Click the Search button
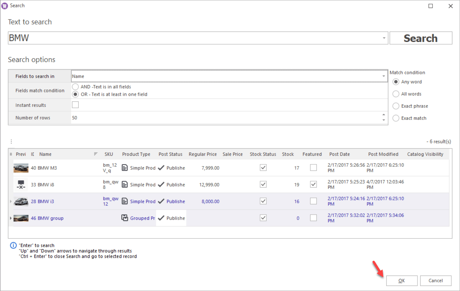Image resolution: width=460 pixels, height=291 pixels. (x=420, y=38)
